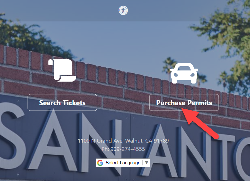Open the Select Language combo box
250x181 pixels.
(123, 163)
